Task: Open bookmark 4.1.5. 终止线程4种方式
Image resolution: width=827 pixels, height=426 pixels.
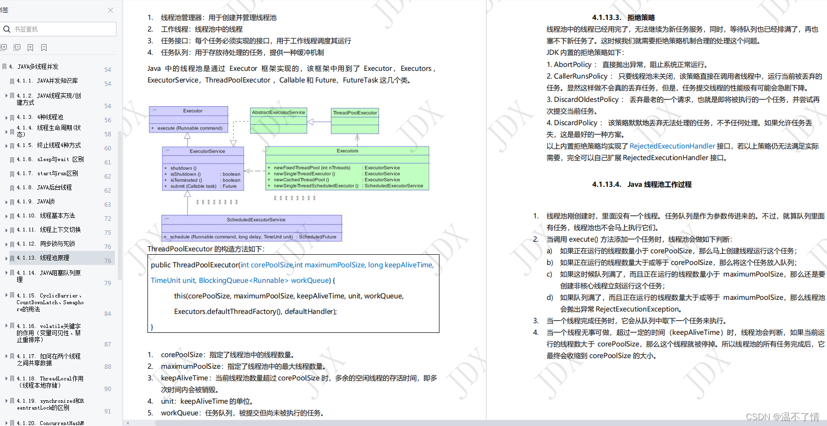Action: [x=49, y=145]
